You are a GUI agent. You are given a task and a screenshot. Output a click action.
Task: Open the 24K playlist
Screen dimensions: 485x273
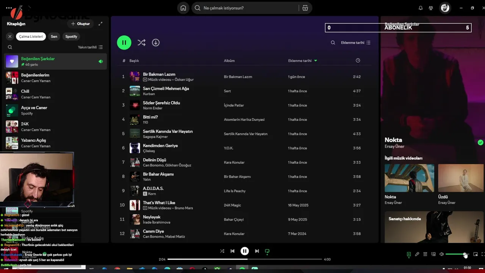pyautogui.click(x=55, y=127)
